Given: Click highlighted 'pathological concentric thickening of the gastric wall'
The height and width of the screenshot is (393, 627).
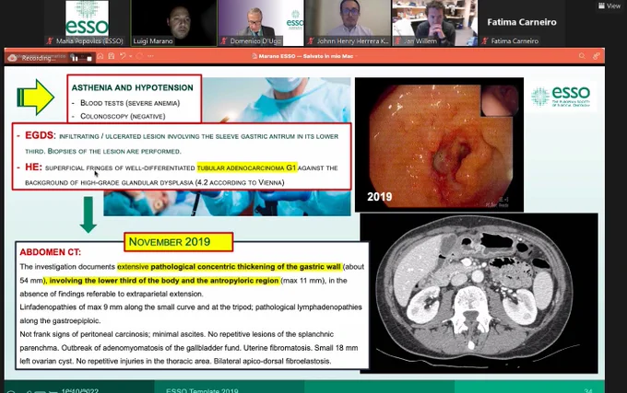Looking at the screenshot, I should [x=246, y=267].
